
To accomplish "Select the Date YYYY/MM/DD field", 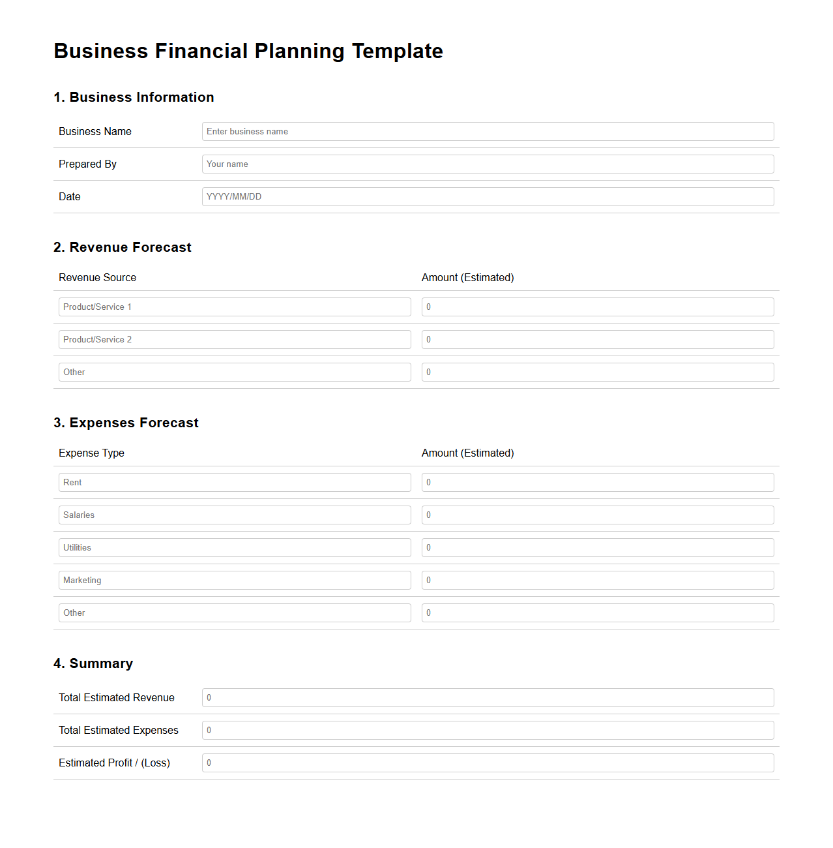I will coord(488,196).
